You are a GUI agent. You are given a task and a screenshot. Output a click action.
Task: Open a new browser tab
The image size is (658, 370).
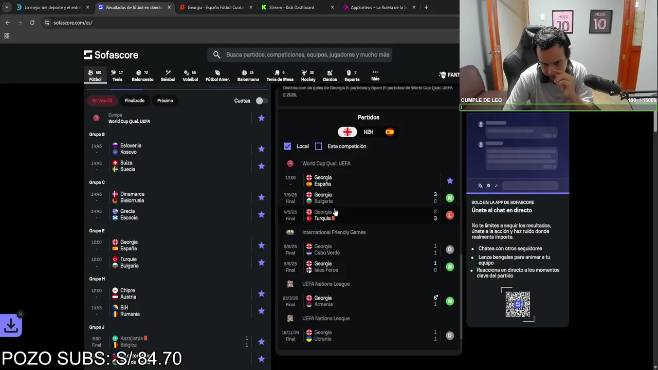tap(426, 7)
